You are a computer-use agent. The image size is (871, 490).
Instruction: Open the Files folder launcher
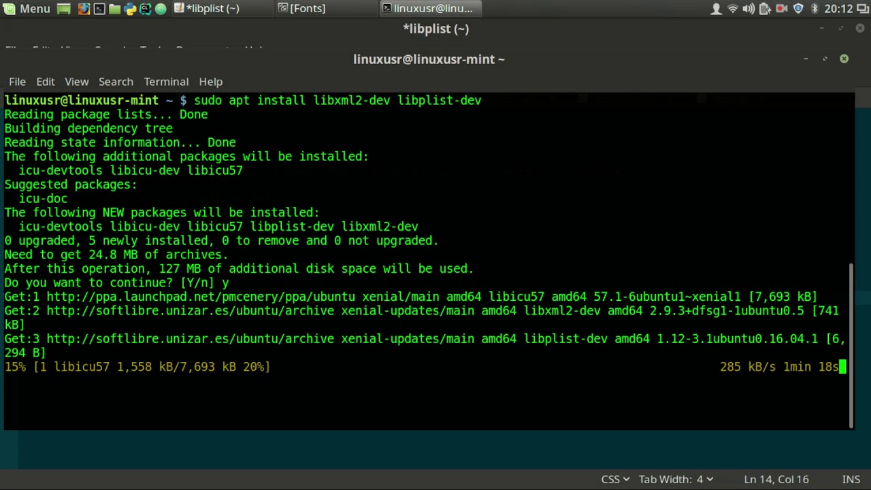point(114,9)
